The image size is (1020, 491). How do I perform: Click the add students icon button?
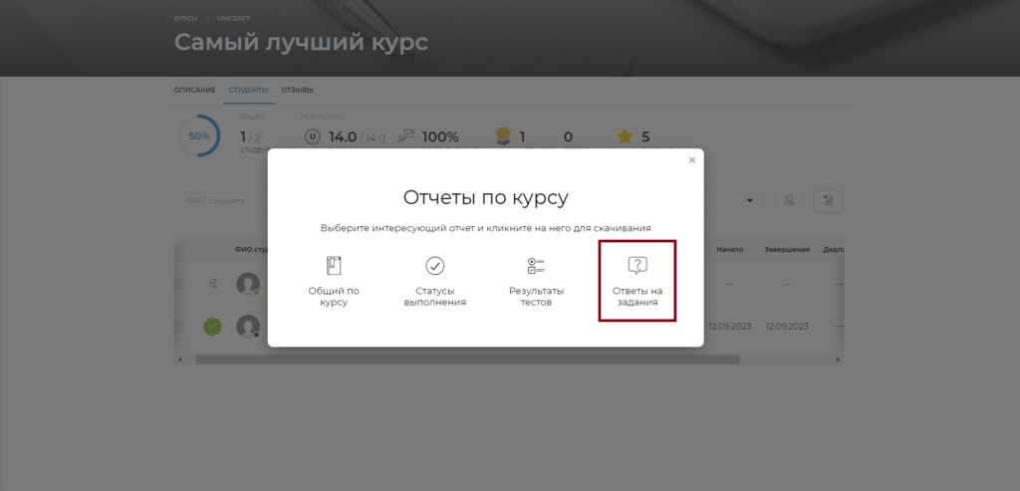(x=789, y=200)
